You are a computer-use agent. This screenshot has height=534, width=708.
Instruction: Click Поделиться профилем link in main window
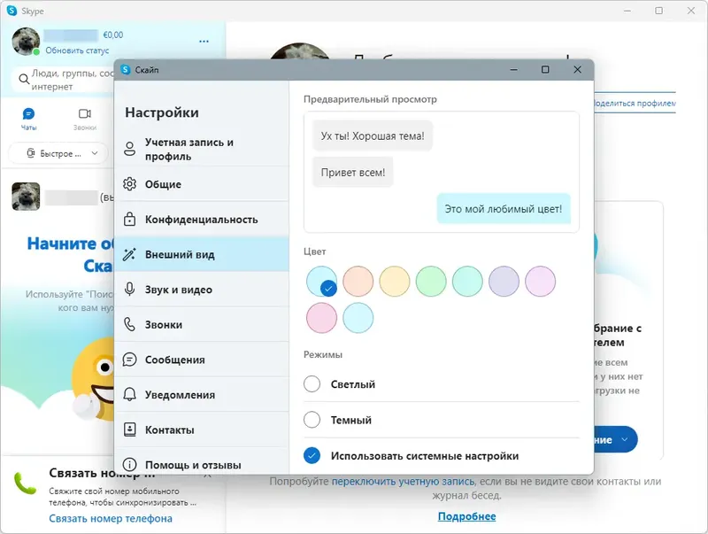[635, 104]
